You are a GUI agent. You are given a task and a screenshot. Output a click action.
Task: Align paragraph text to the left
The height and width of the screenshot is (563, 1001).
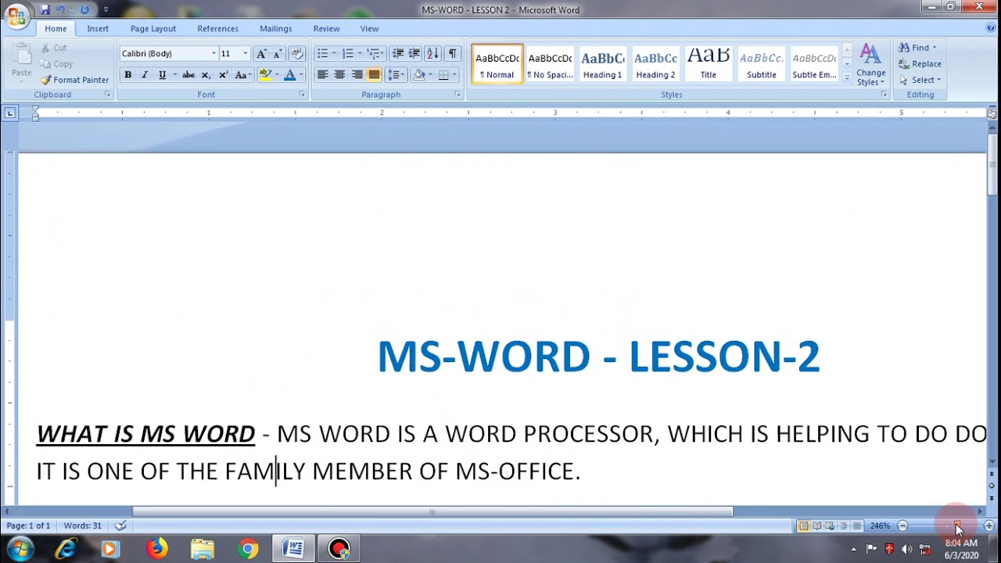(x=322, y=75)
